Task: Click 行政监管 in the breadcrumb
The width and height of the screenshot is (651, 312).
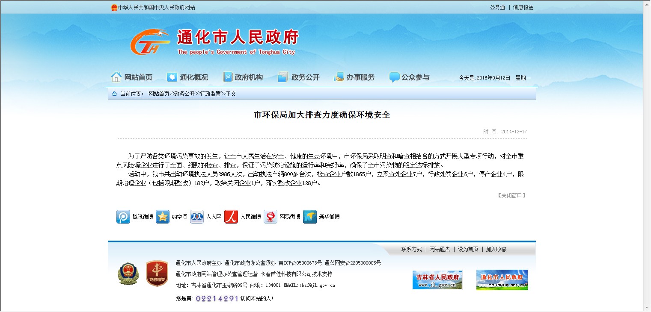Action: pyautogui.click(x=211, y=94)
